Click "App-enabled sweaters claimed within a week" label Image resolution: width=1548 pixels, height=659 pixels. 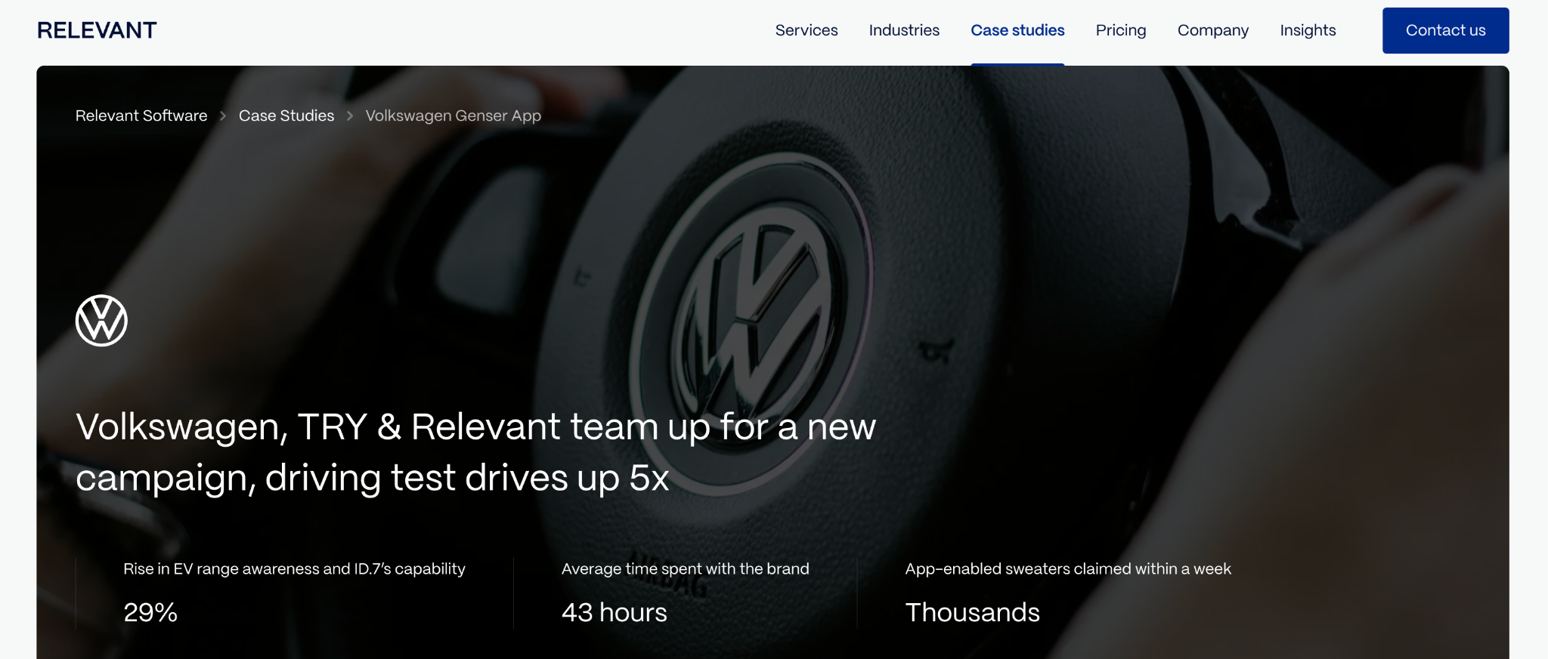1068,568
